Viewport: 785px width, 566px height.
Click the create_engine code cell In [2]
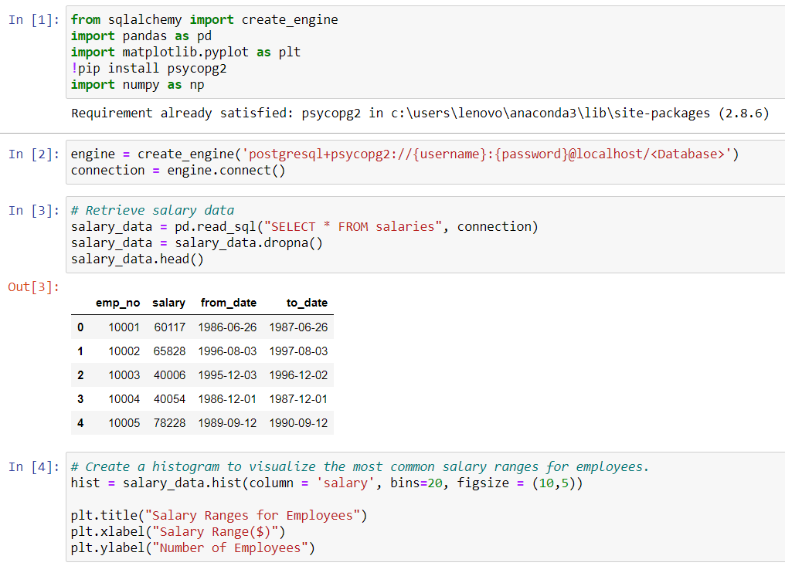(x=426, y=162)
